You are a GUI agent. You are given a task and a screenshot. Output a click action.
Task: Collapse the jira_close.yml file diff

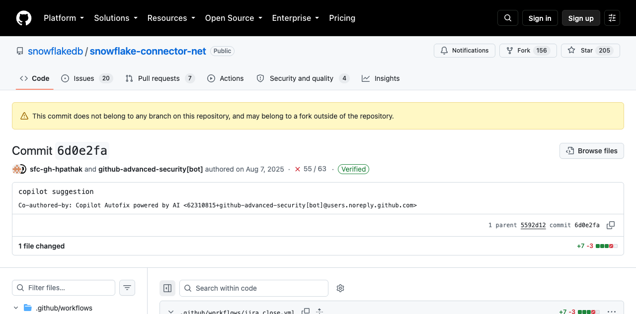[x=171, y=312]
